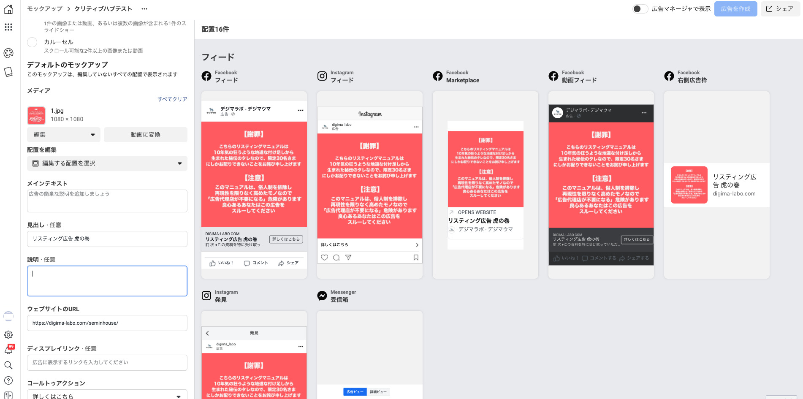Image resolution: width=803 pixels, height=399 pixels.
Task: Open the settings gear in the sidebar
Action: tap(8, 335)
